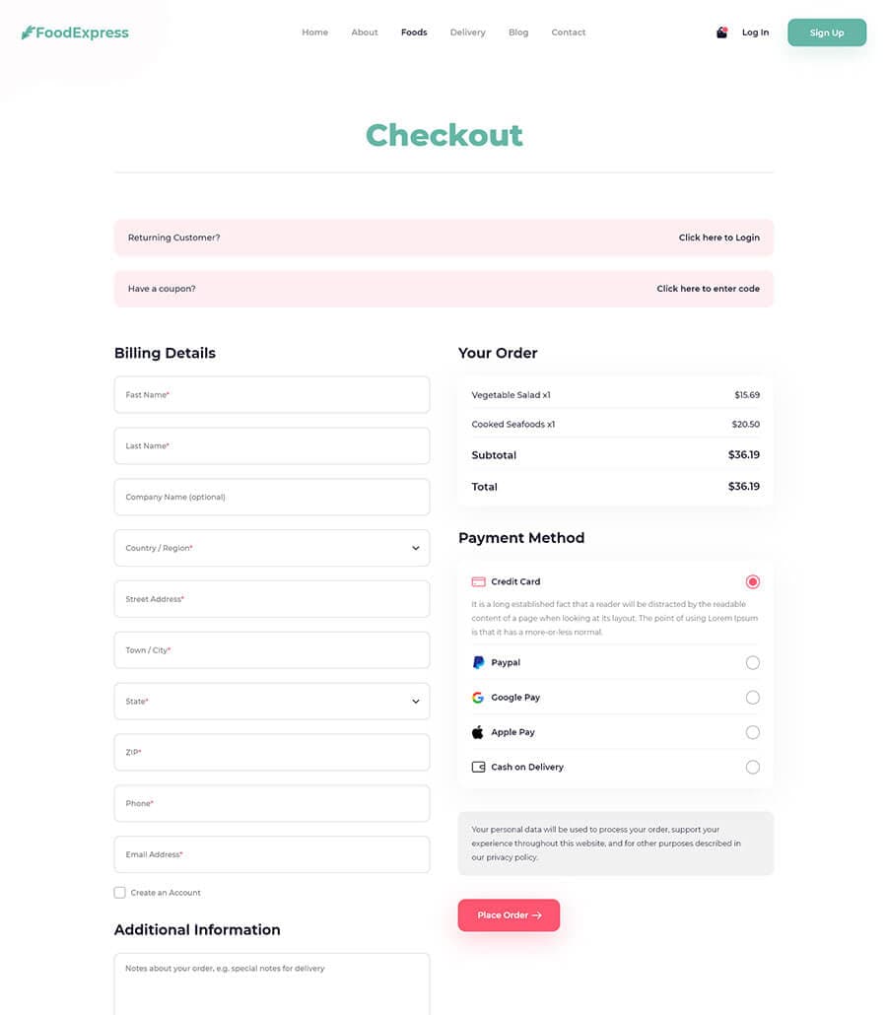Click the Sign Up button
This screenshot has height=1015, width=887.
point(827,33)
